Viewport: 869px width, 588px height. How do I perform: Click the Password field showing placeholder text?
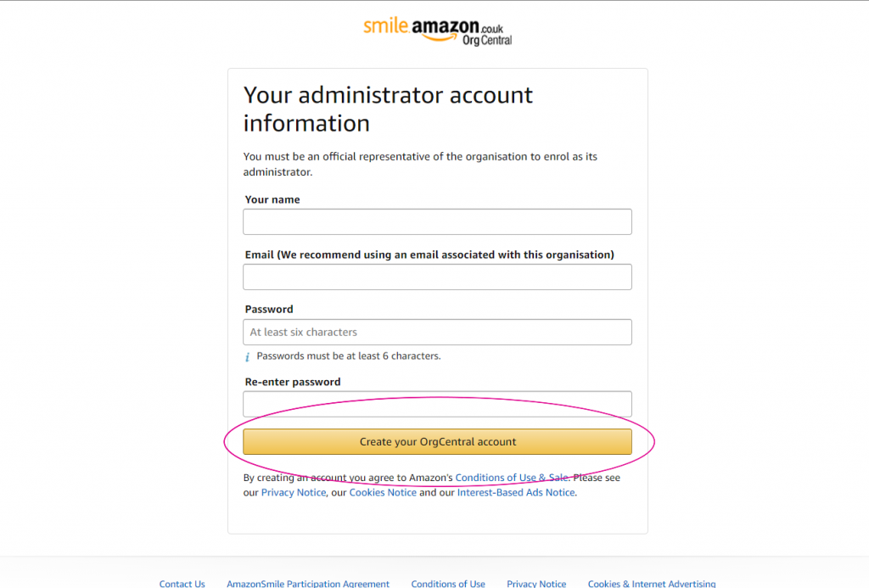tap(436, 332)
